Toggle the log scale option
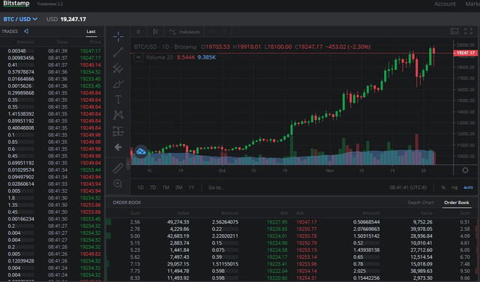This screenshot has width=480, height=282. click(454, 187)
